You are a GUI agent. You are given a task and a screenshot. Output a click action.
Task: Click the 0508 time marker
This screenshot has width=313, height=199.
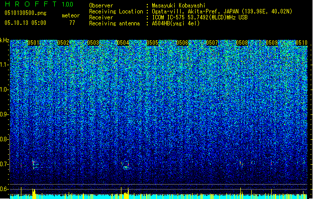point(242,43)
